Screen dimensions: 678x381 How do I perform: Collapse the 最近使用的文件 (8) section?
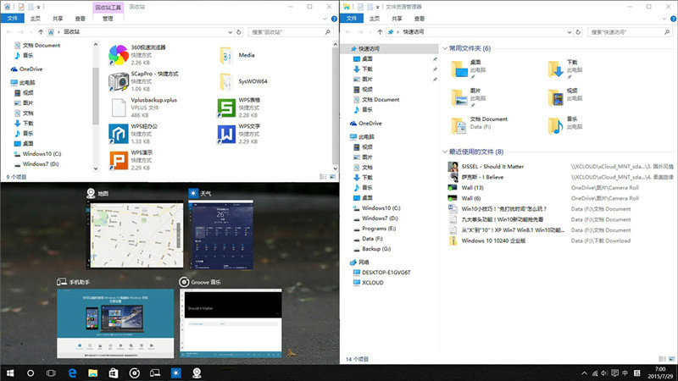click(x=444, y=152)
